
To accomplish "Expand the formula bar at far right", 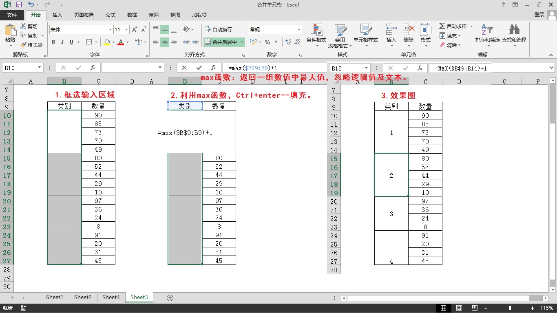I will (552, 68).
